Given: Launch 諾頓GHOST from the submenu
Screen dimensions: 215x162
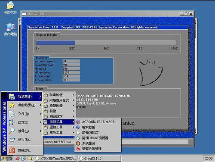Looking at the screenshot, I should (98, 133).
